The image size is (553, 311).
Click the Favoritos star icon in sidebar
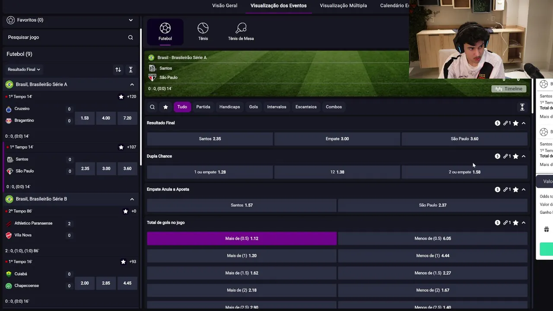pyautogui.click(x=11, y=20)
